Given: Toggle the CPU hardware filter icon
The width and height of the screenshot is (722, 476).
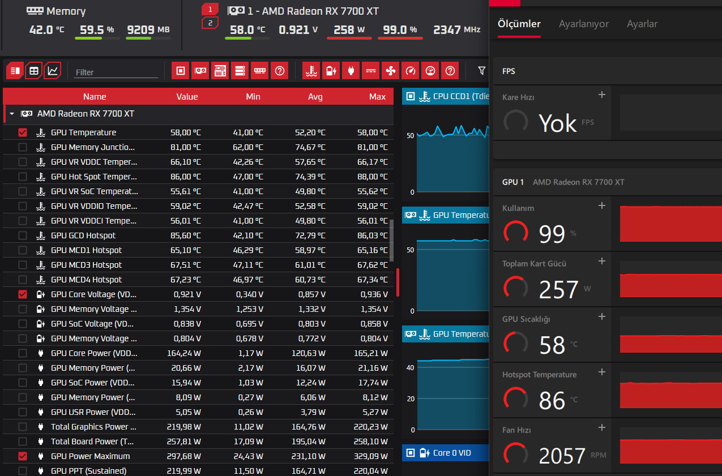Looking at the screenshot, I should [x=181, y=71].
